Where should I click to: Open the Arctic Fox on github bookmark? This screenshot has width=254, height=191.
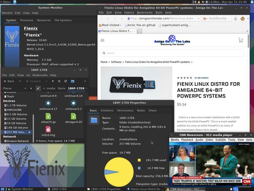(140, 25)
